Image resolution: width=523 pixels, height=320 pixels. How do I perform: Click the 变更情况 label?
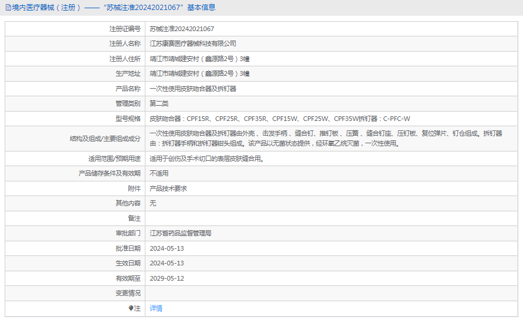(x=128, y=293)
